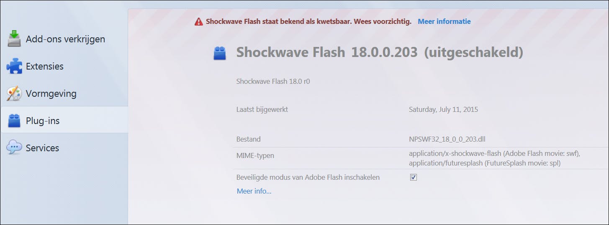Open the Add-ons verkrijgen section label
Image resolution: width=609 pixels, height=225 pixels.
coord(65,39)
